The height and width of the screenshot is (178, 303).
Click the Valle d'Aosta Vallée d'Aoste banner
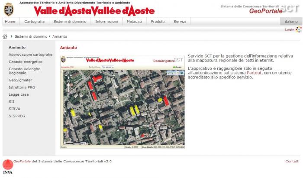pos(94,11)
